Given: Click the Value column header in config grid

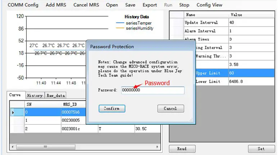Looking at the screenshot, I should (x=251, y=15).
